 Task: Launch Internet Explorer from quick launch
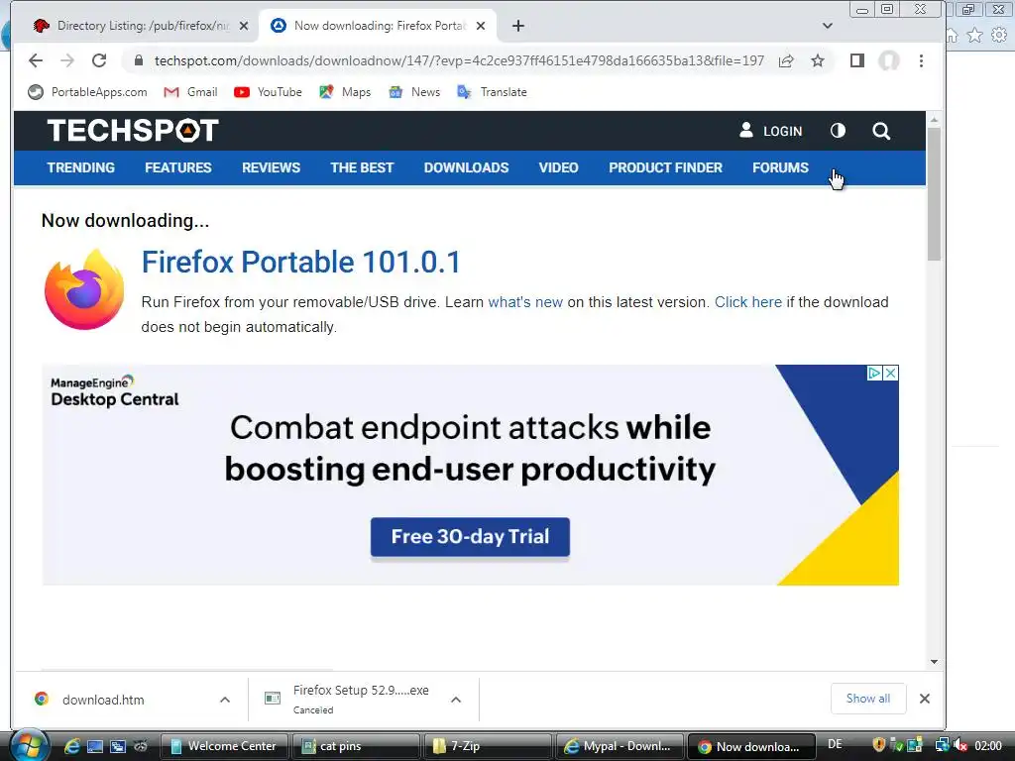click(x=71, y=746)
